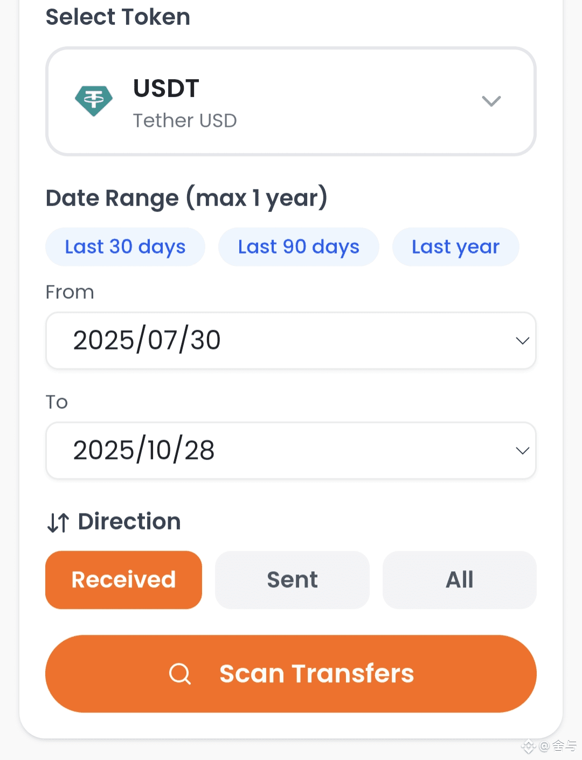Click the USDT token name text
The width and height of the screenshot is (582, 760).
(166, 88)
